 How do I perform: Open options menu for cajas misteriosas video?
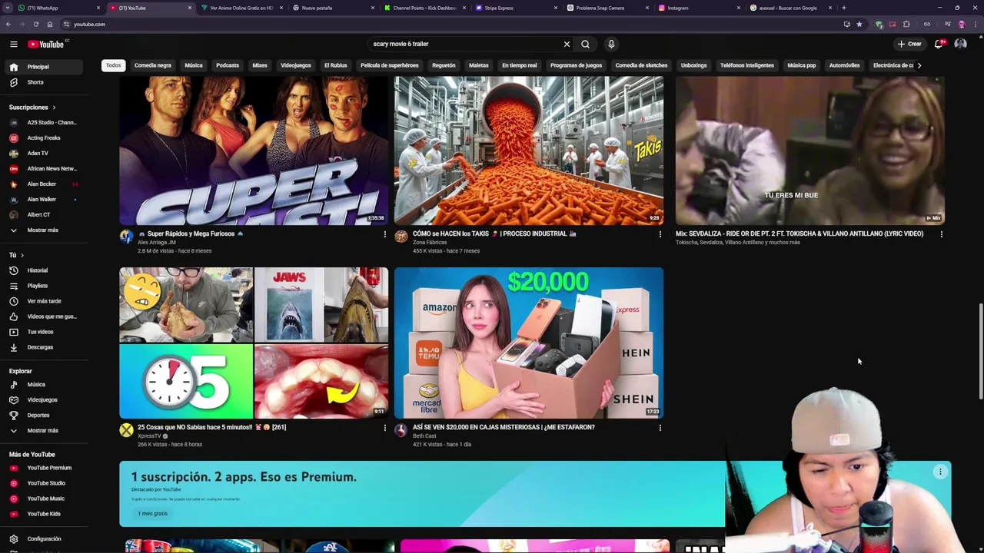(x=660, y=428)
